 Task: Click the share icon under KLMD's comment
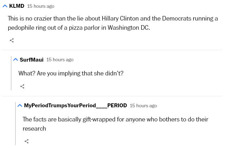tap(12, 40)
